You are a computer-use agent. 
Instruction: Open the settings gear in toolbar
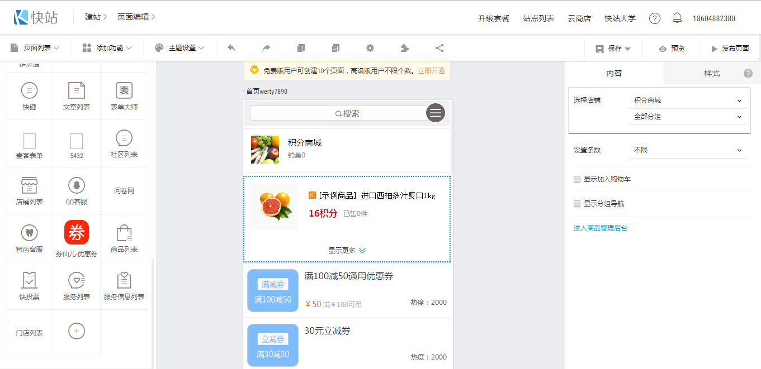[370, 49]
